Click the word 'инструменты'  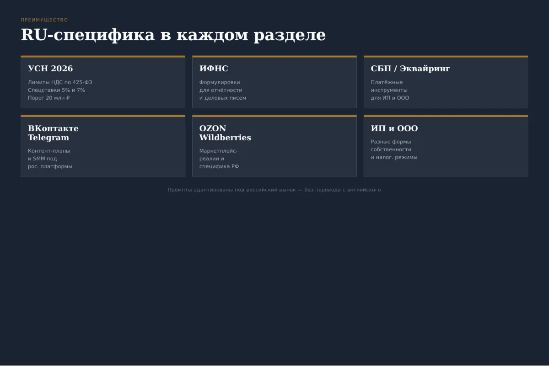tap(389, 90)
